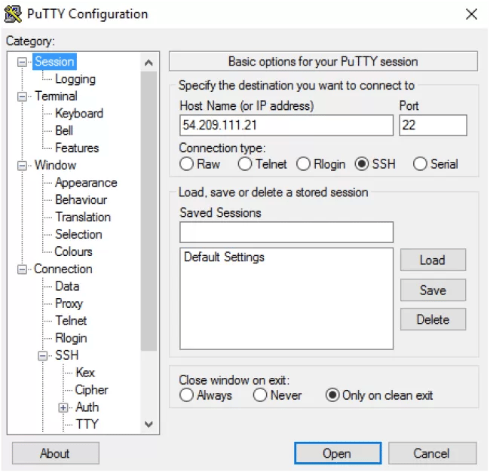Click the PuTTY icon in title bar
The width and height of the screenshot is (490, 472).
coord(13,14)
